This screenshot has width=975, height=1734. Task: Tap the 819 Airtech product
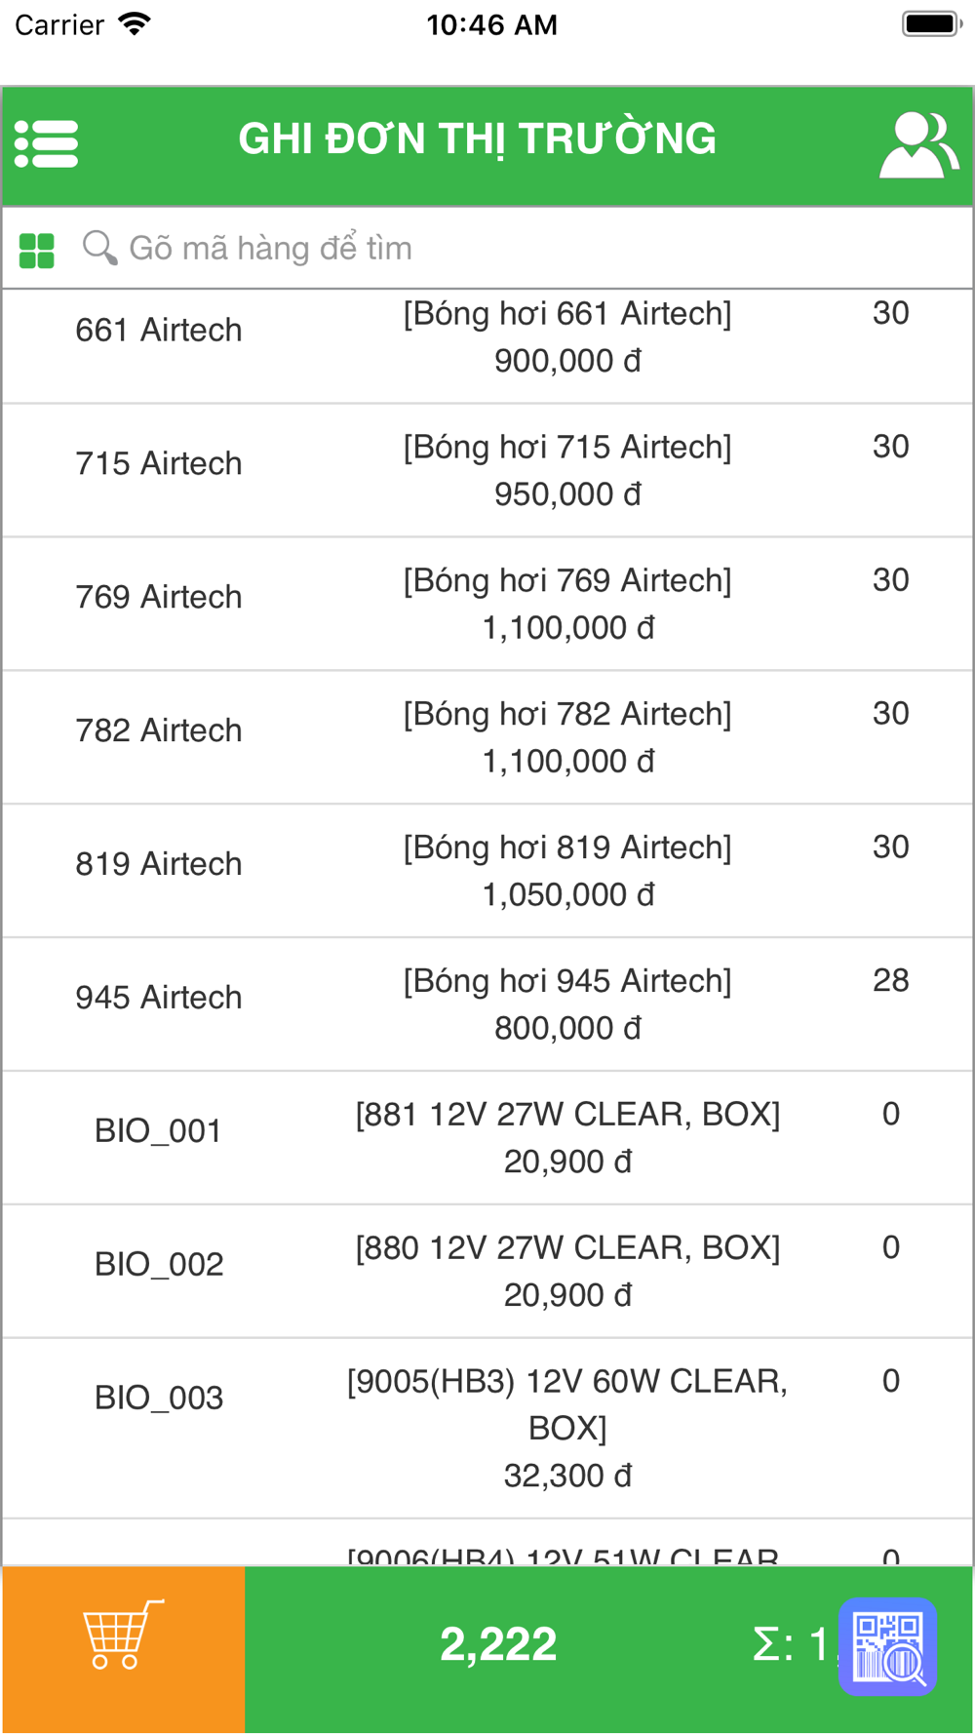[487, 871]
